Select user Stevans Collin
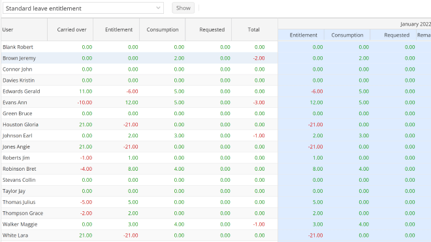The height and width of the screenshot is (242, 431). click(x=19, y=180)
